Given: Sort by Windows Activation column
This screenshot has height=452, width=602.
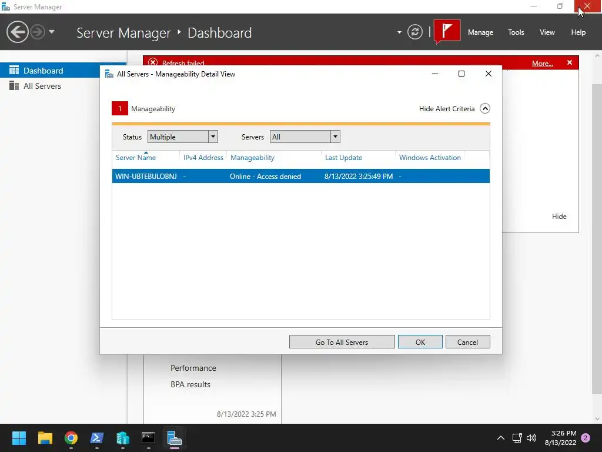Looking at the screenshot, I should pos(430,158).
